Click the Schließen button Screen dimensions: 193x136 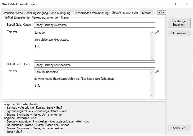coord(179,128)
